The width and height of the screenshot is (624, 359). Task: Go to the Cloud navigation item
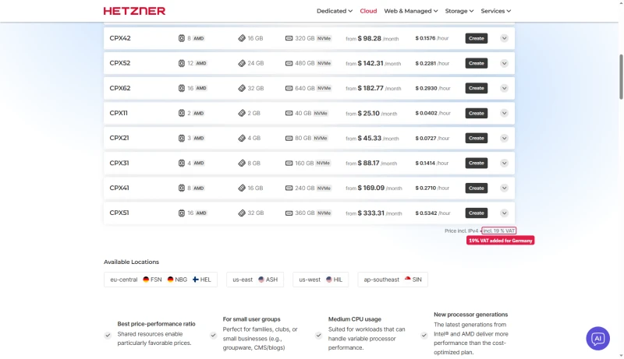368,11
